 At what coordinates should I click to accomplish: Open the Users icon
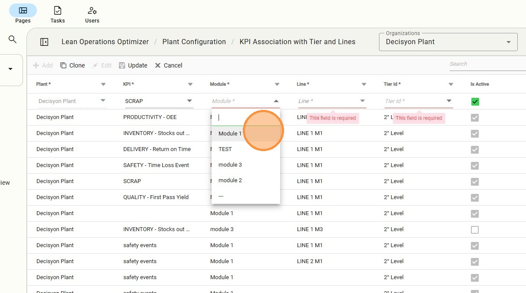click(92, 10)
